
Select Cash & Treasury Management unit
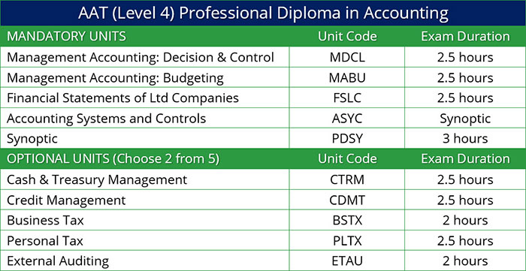pos(97,180)
